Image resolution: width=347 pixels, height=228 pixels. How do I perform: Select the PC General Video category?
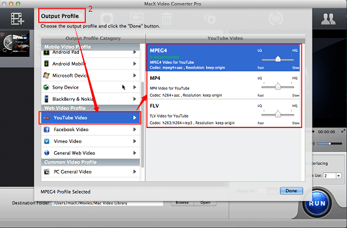(x=91, y=172)
